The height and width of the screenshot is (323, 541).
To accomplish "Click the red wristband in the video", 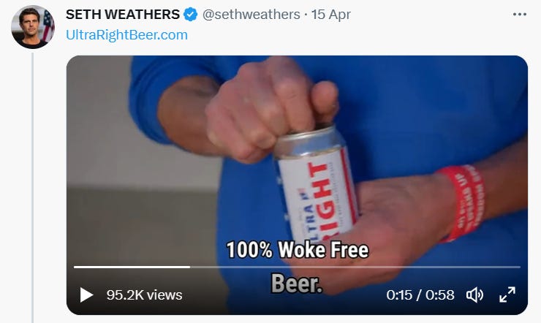I will [x=464, y=203].
